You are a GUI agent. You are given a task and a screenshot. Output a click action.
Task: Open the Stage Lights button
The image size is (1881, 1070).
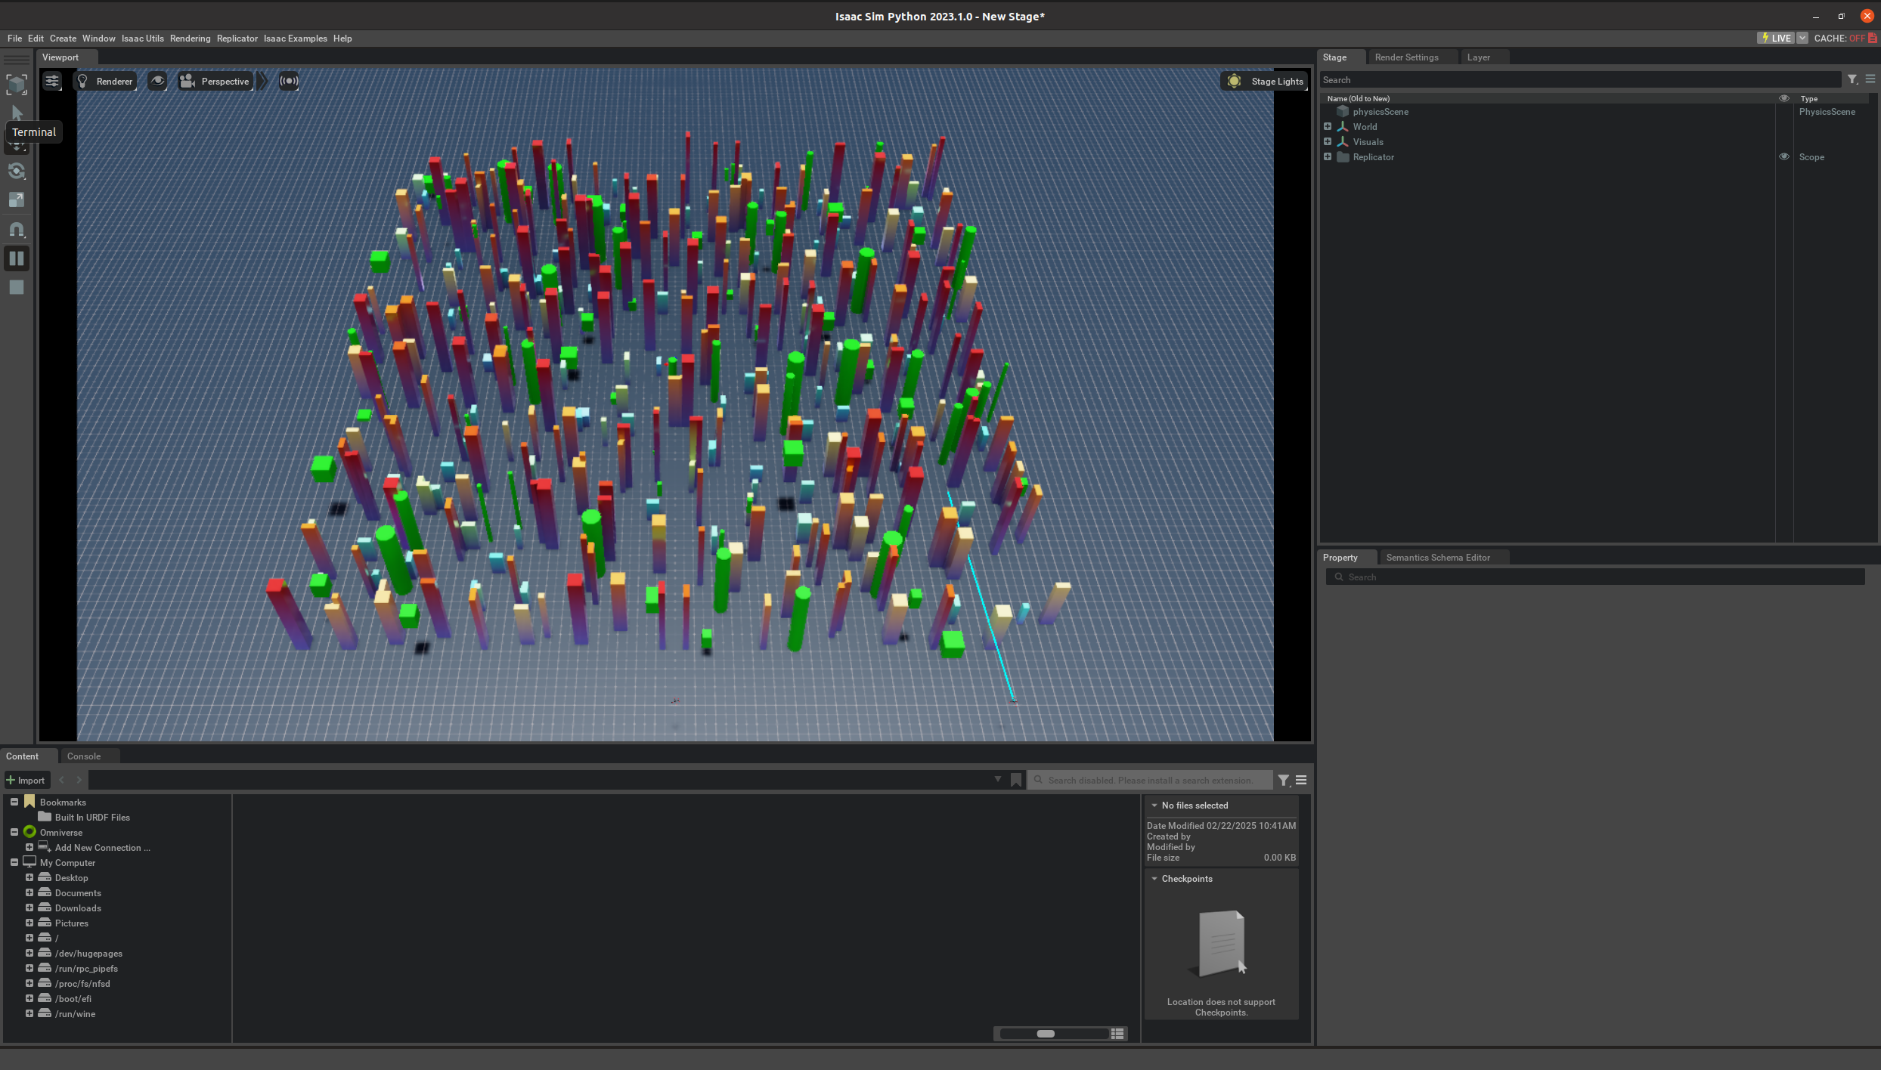[1266, 81]
